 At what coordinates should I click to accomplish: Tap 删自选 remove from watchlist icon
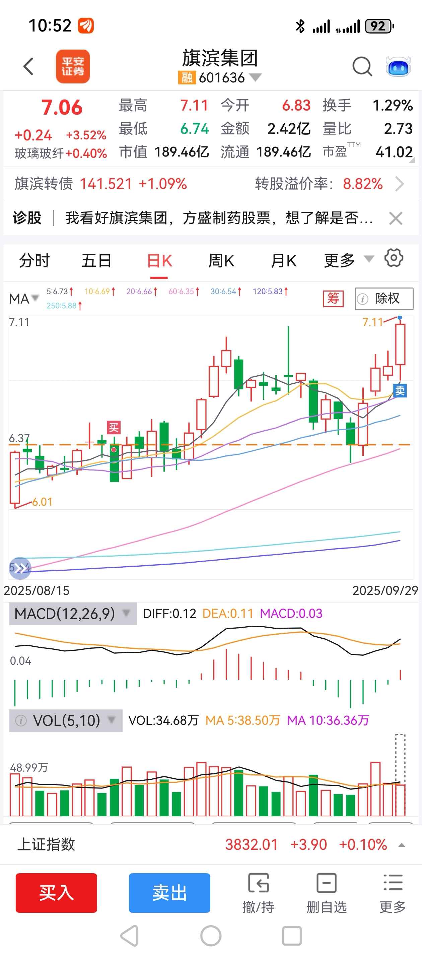click(x=327, y=893)
